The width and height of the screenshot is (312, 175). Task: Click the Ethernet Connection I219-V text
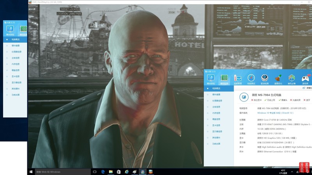(277, 152)
